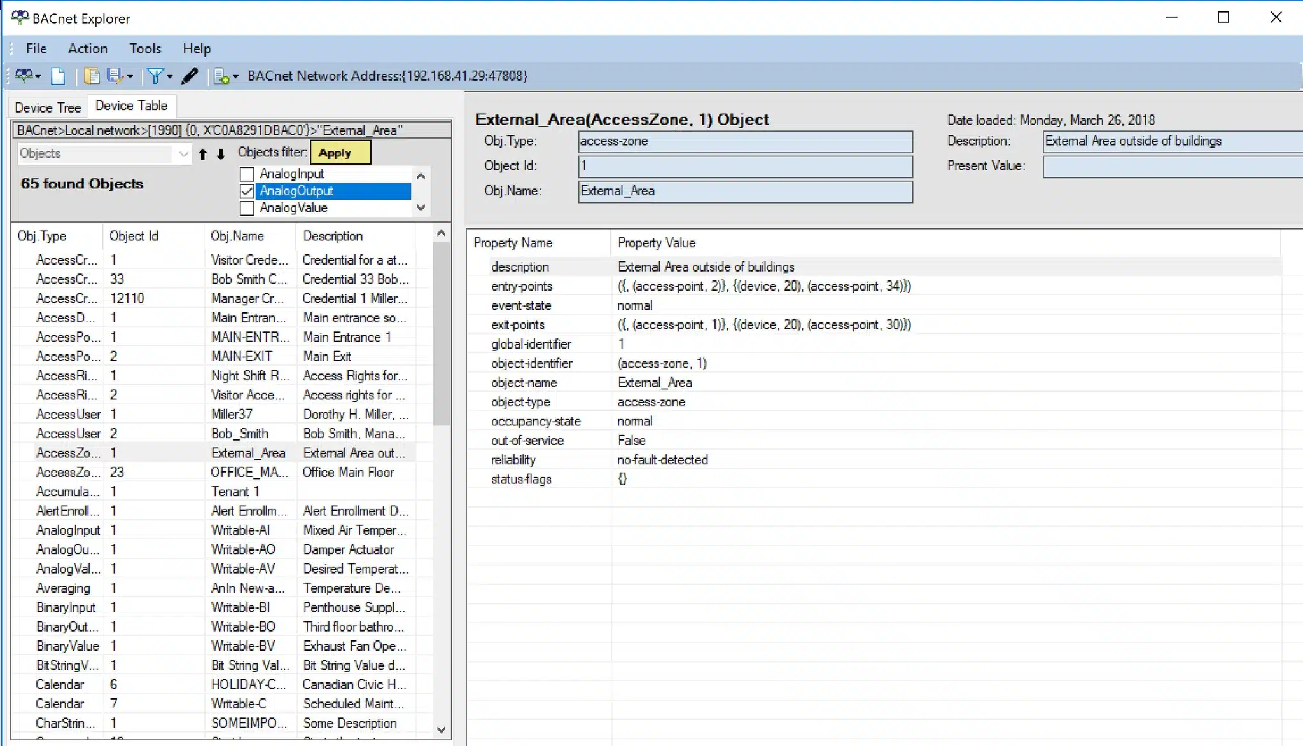Image resolution: width=1303 pixels, height=746 pixels.
Task: Activate the pen editing tool
Action: (189, 76)
